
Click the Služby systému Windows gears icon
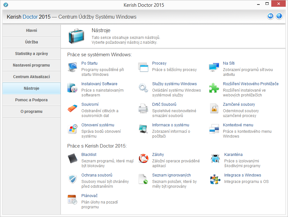143,88
